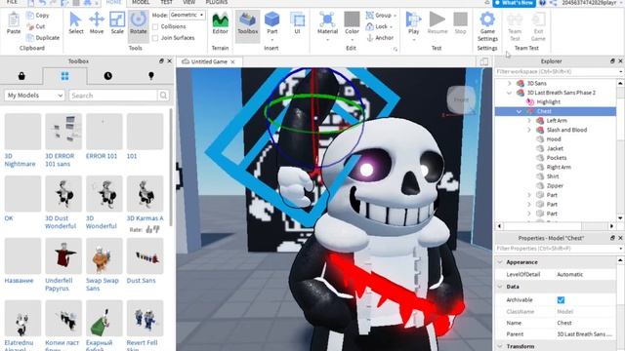
Task: Select the Jacket mesh in Explorer
Action: coord(555,148)
